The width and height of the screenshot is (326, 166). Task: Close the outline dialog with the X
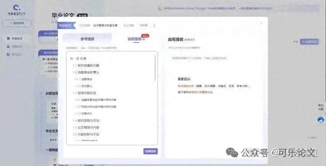(261, 23)
